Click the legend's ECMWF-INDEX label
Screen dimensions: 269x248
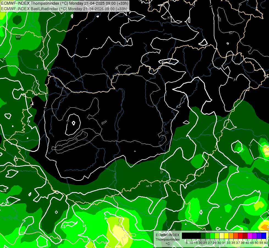tap(168, 235)
